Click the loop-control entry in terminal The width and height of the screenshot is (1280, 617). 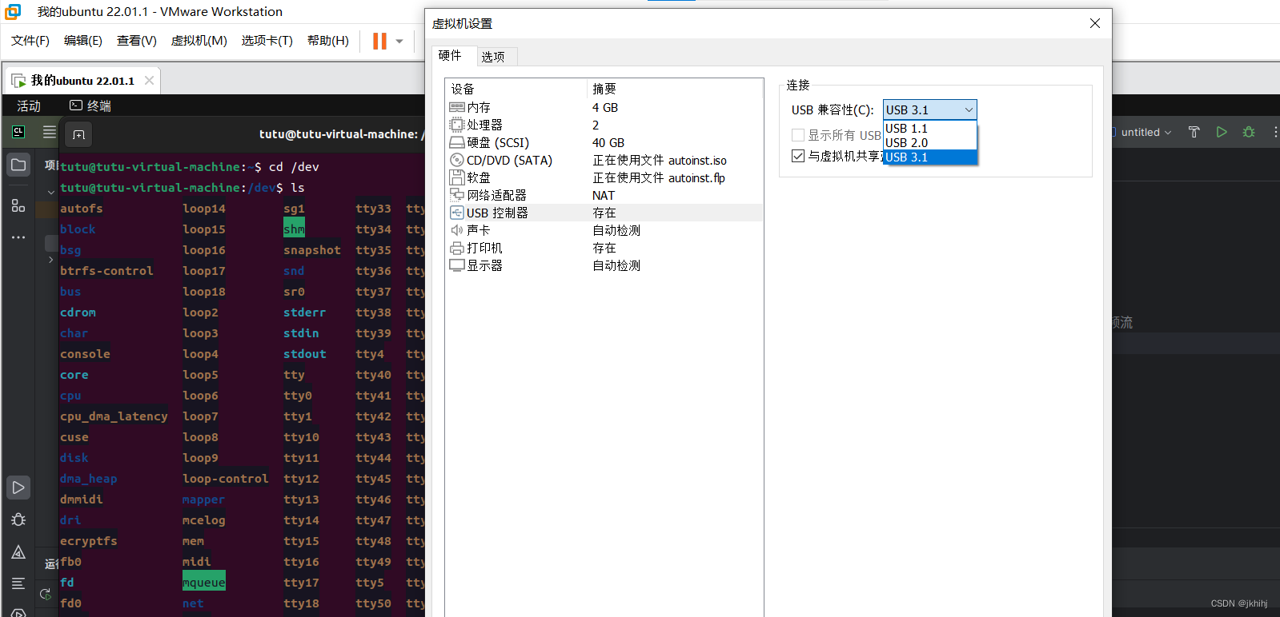(x=226, y=479)
